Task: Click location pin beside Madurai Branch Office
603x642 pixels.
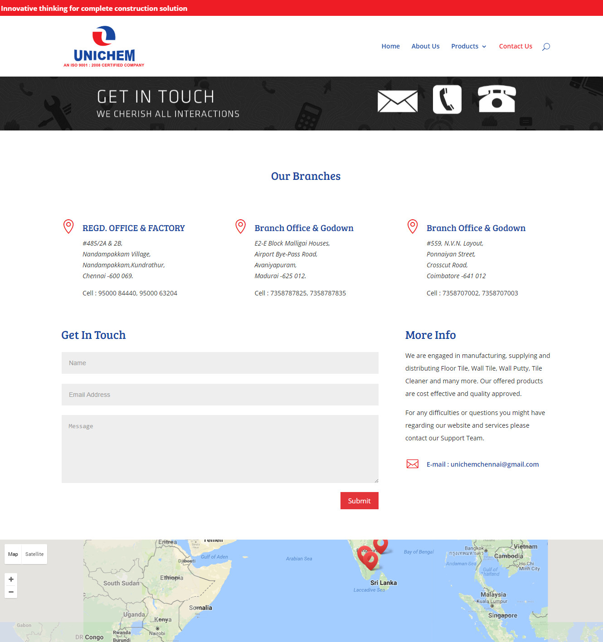Action: pos(241,227)
